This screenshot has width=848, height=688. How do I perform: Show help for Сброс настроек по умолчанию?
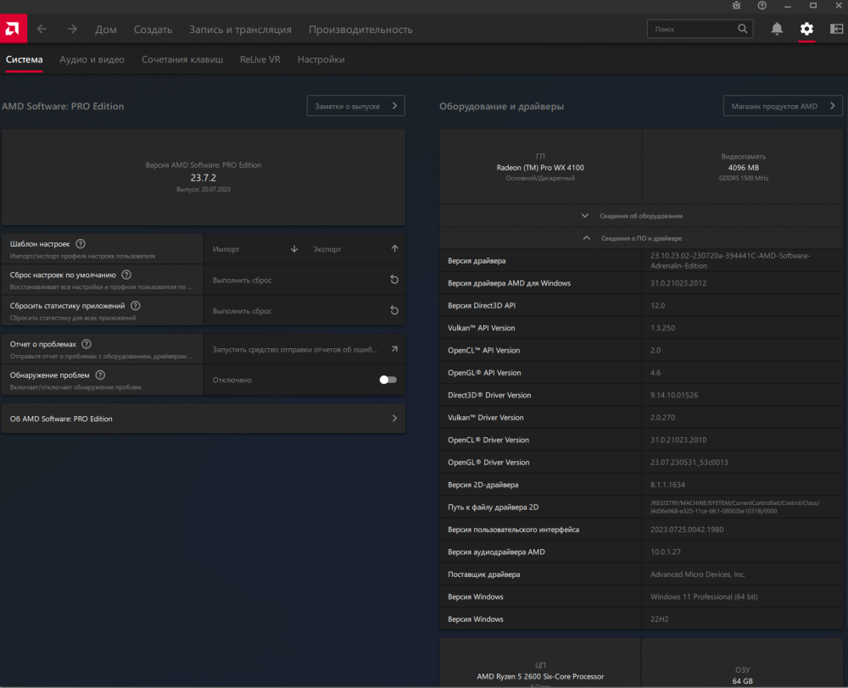(126, 275)
